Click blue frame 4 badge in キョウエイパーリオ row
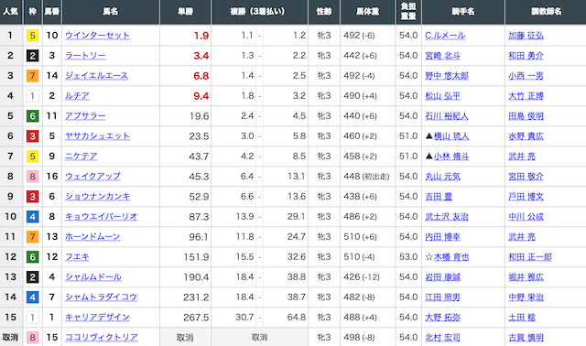 33,217
